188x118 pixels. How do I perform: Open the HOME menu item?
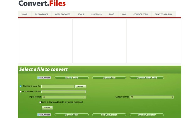(24, 14)
